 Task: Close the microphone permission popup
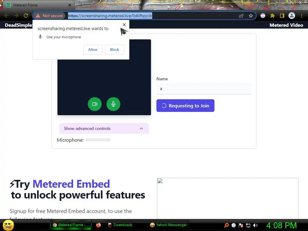(124, 25)
